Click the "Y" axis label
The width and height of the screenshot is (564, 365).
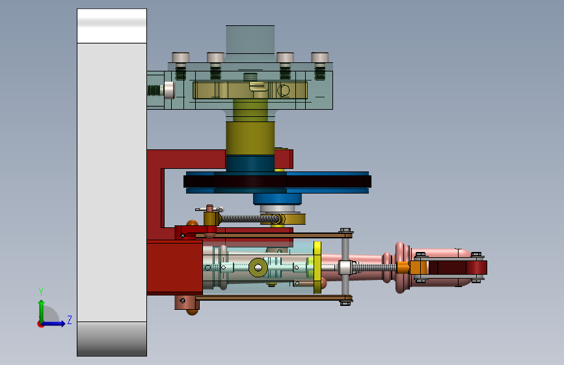41,292
